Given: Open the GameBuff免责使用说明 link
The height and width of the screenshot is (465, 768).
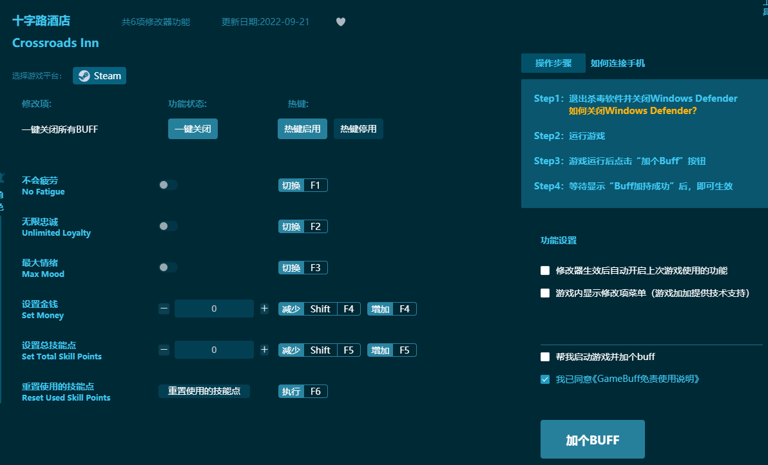Looking at the screenshot, I should tap(646, 379).
